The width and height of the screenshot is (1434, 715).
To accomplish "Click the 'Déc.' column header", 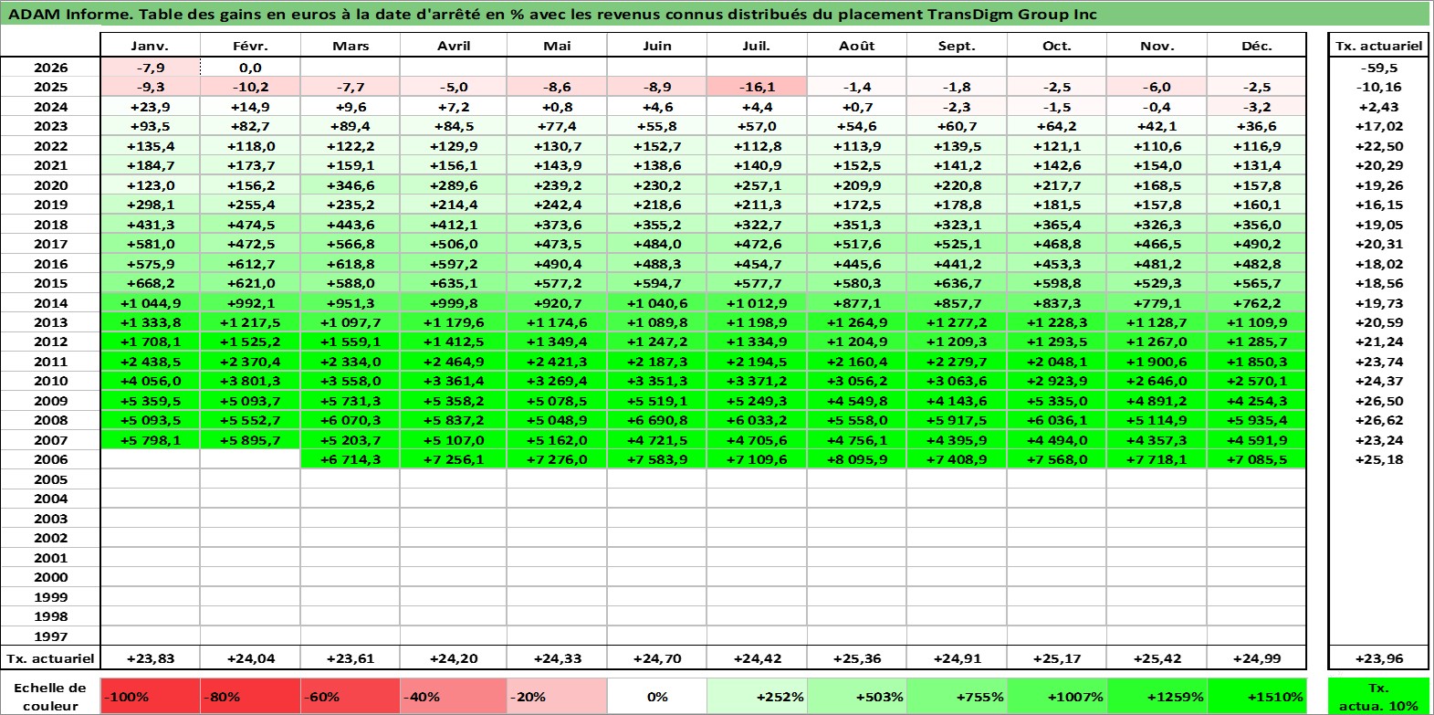I will [x=1257, y=46].
